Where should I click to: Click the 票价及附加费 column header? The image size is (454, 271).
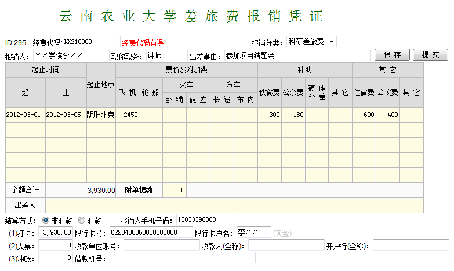187,69
